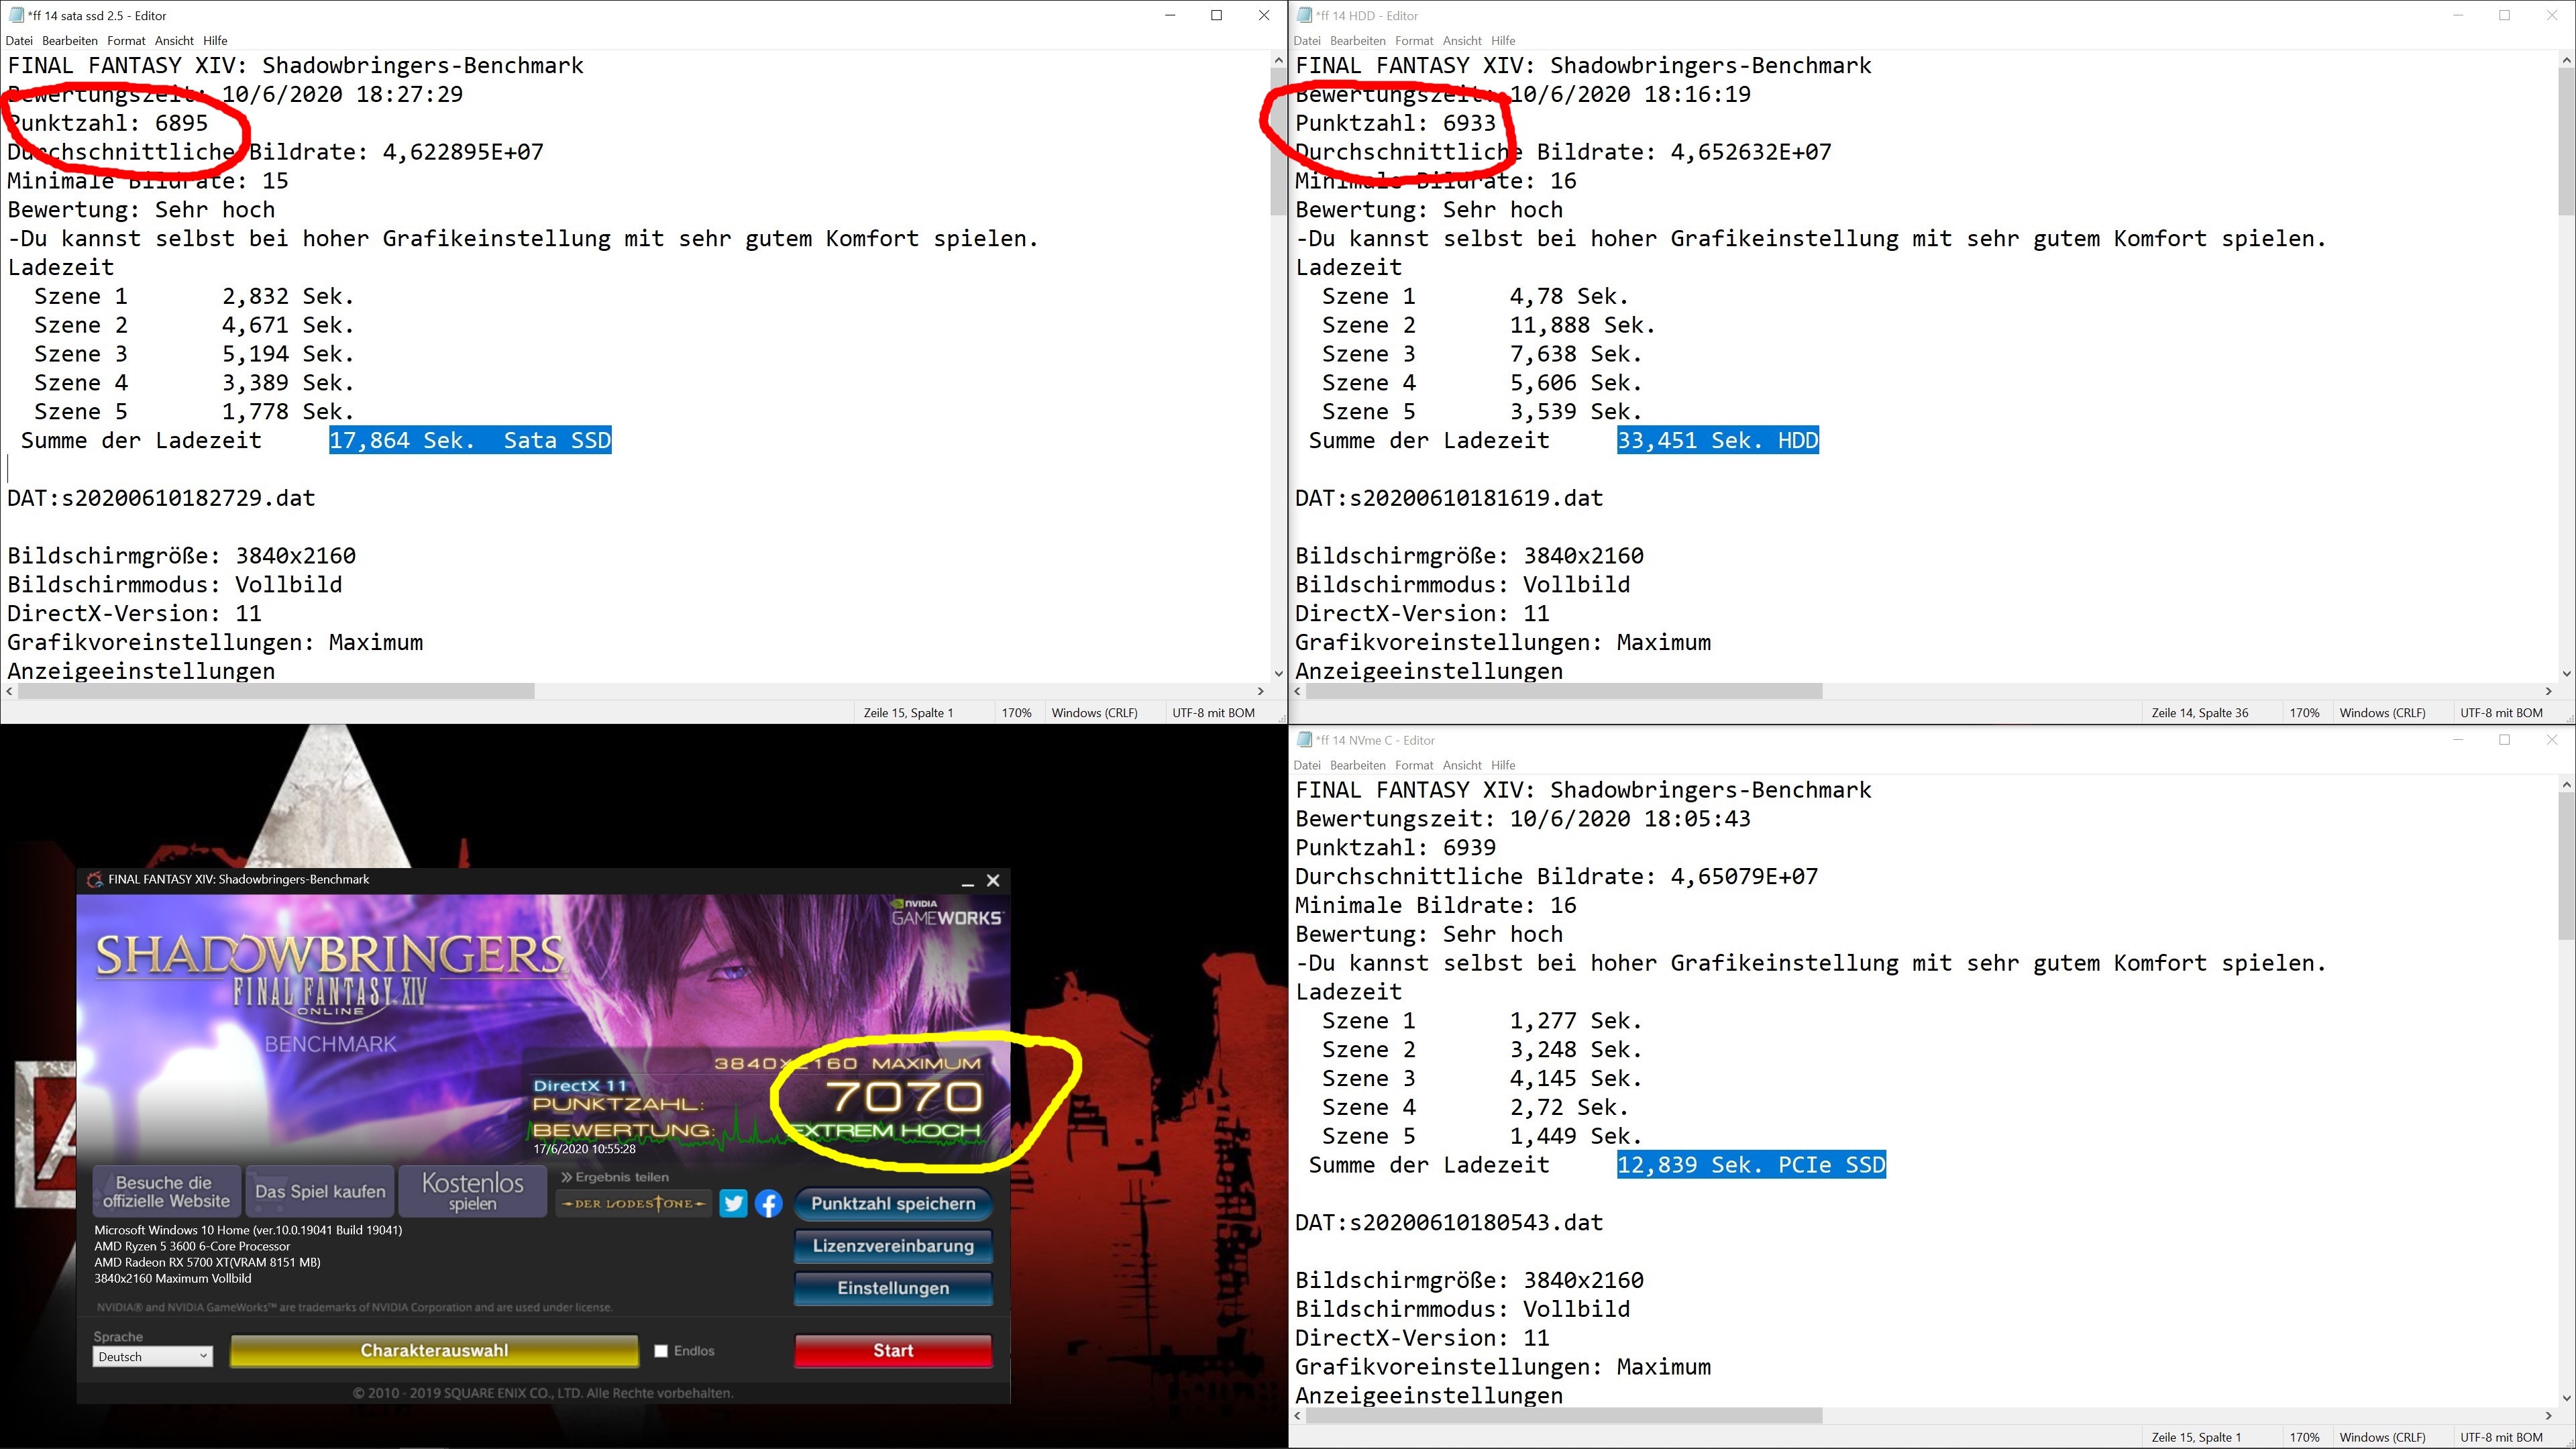Open the Ansicht menu in the HDD editor
Screen dimensions: 2576x1449
click(x=1461, y=41)
